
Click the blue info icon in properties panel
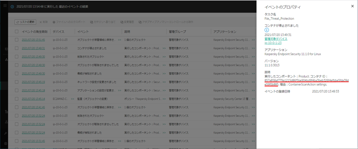click(267, 30)
